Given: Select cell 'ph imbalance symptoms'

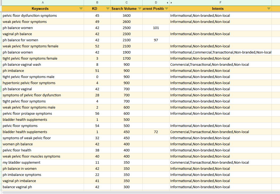Looking at the screenshot, I should [x=43, y=175].
